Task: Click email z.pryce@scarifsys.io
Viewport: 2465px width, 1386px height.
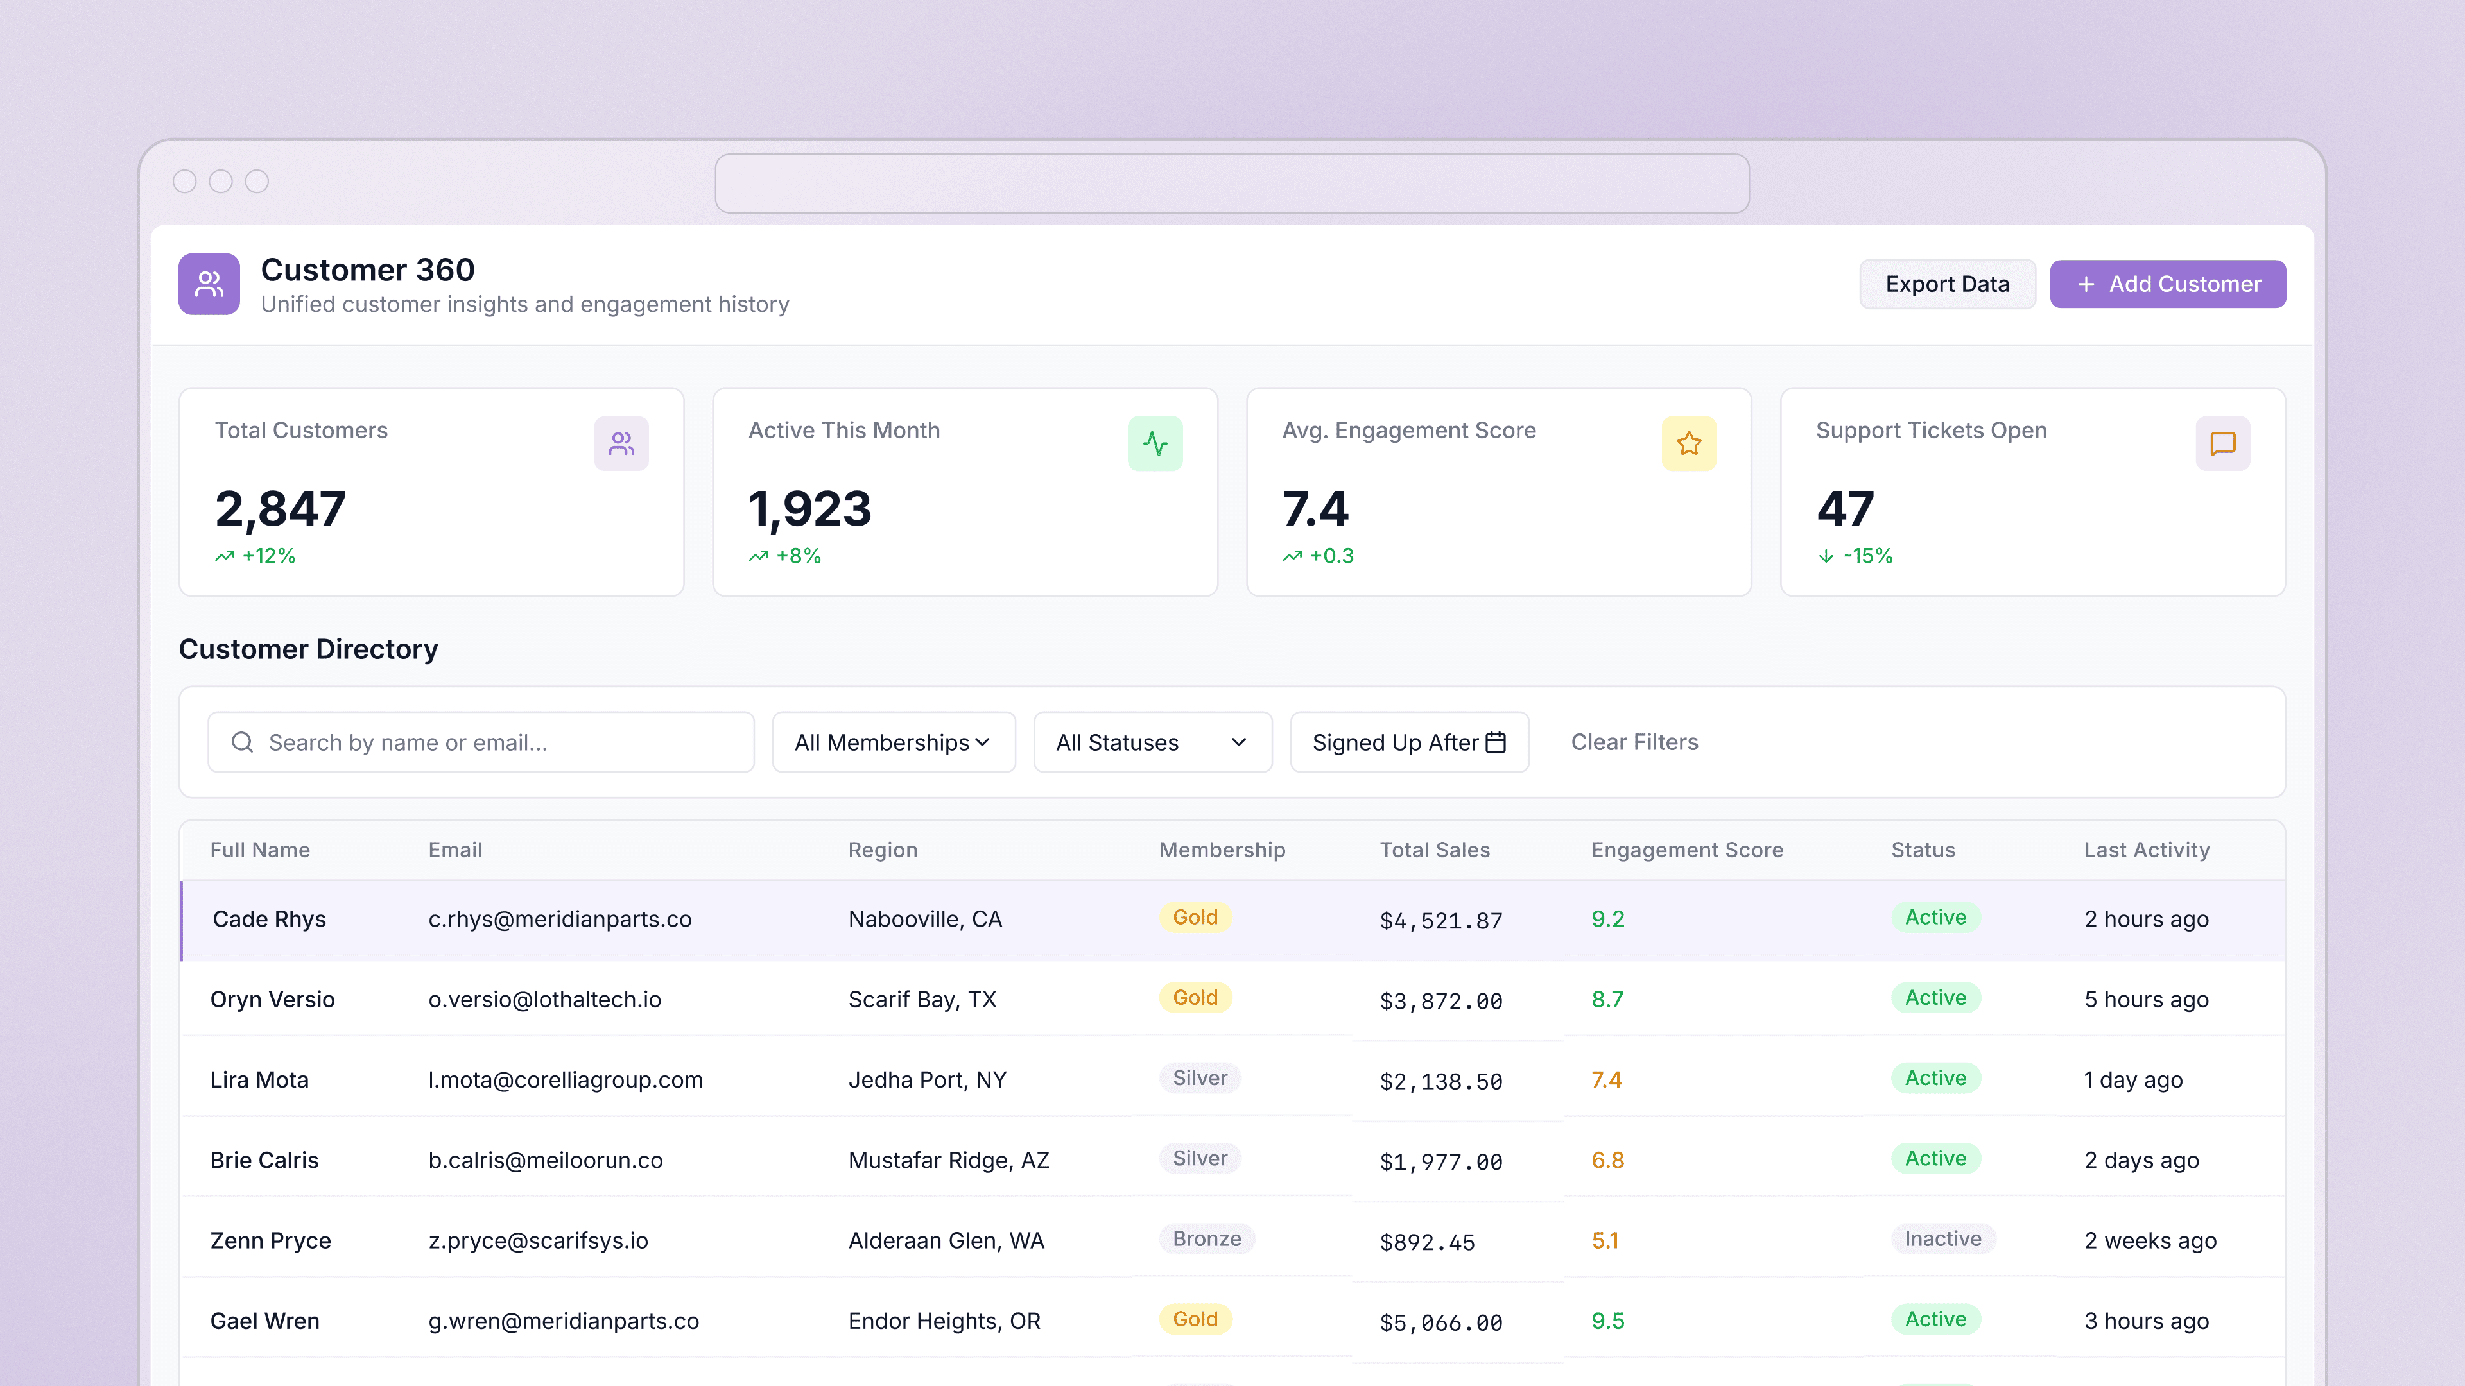Action: [538, 1240]
